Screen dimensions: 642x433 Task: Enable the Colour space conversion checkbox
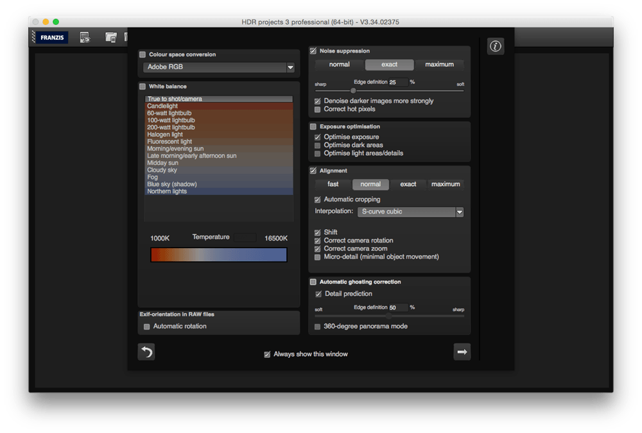point(143,55)
